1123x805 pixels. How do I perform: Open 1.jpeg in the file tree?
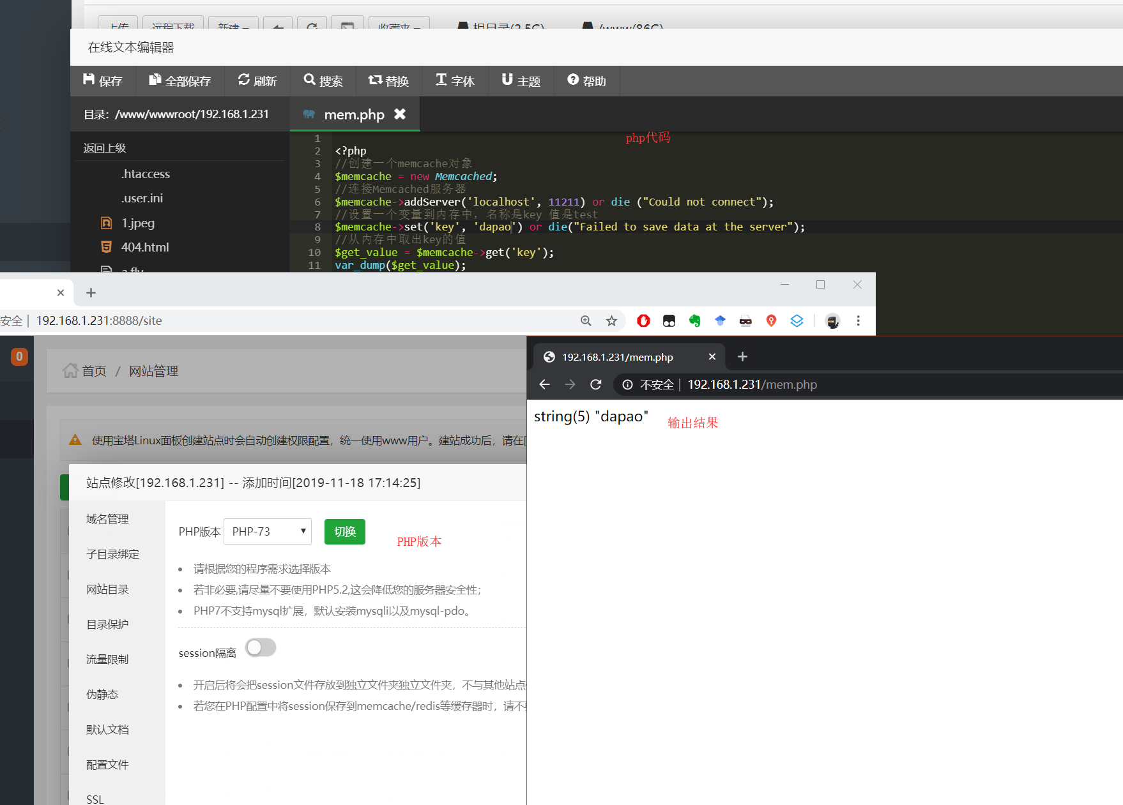(138, 223)
